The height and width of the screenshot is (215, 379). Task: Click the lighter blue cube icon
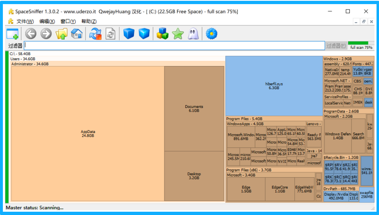click(144, 34)
